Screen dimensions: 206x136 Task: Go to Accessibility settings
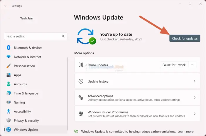pyautogui.click(x=36, y=111)
